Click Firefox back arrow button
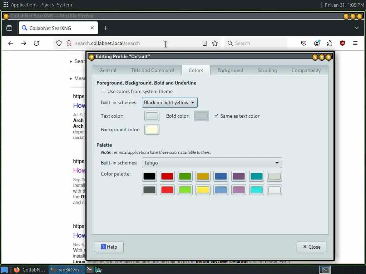 point(11,43)
